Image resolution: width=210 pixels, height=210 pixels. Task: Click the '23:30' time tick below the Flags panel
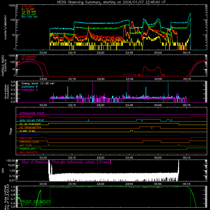point(101,158)
